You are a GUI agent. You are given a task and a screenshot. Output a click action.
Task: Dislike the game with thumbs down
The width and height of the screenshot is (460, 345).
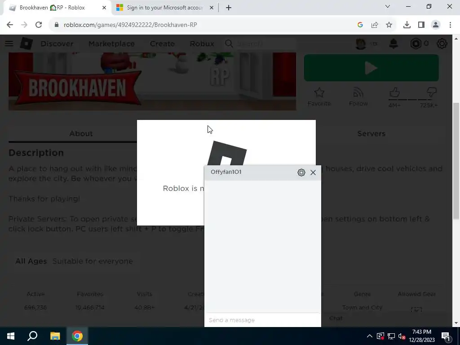(x=432, y=93)
